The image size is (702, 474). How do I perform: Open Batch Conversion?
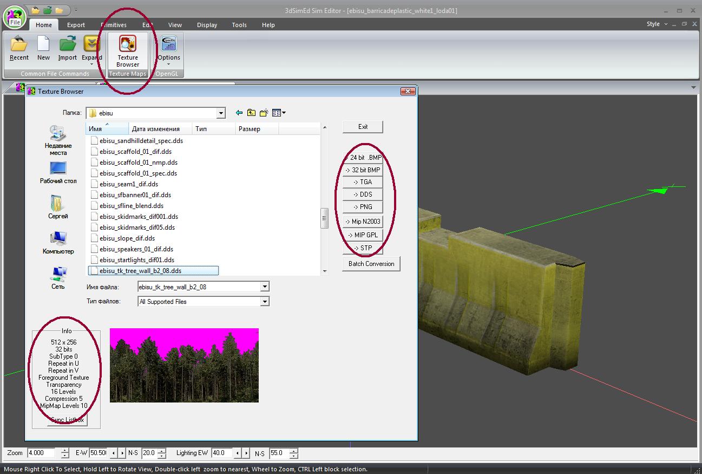click(371, 264)
